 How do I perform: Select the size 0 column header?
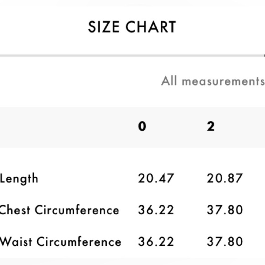coord(142,126)
